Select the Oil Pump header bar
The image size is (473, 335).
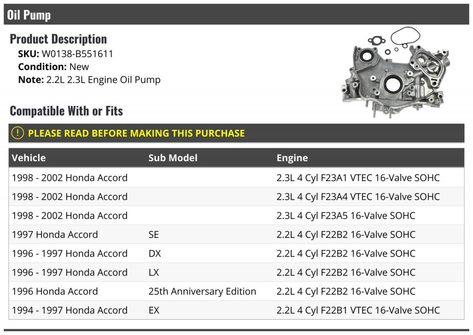tap(236, 15)
